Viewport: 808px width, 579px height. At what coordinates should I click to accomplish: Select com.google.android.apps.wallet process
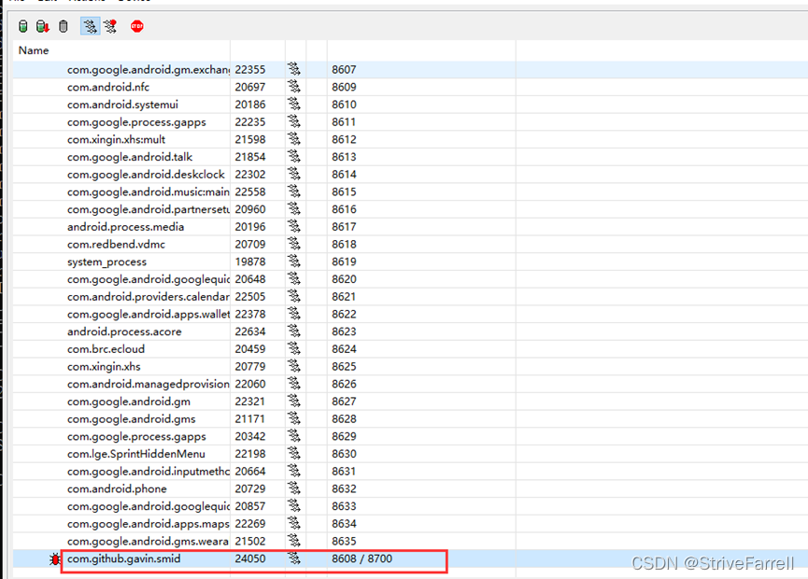coord(149,314)
